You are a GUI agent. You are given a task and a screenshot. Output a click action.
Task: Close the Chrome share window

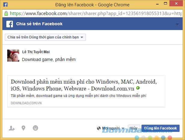pyautogui.click(x=176, y=3)
